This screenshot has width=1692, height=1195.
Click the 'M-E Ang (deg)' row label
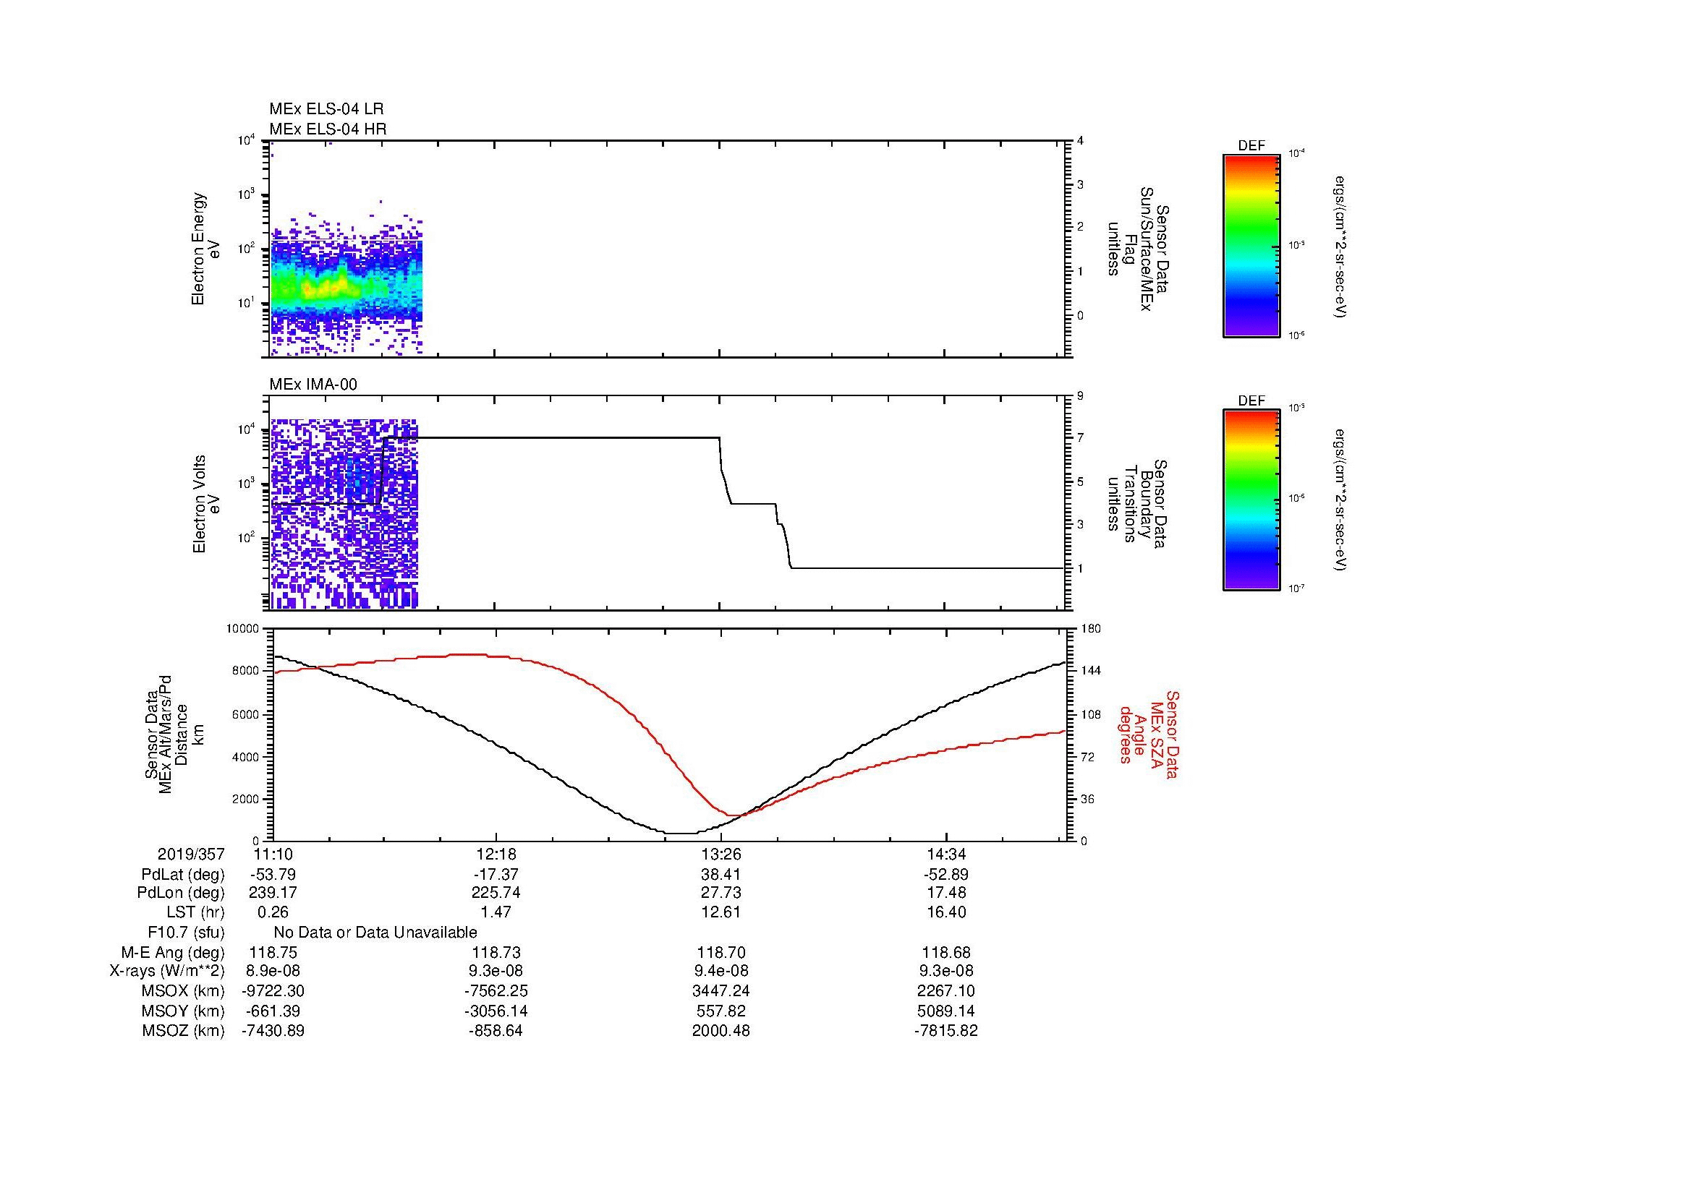click(173, 953)
